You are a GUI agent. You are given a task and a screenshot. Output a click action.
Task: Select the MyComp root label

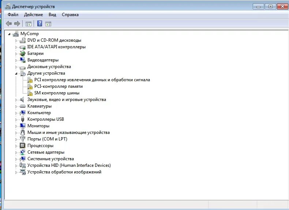pyautogui.click(x=30, y=34)
